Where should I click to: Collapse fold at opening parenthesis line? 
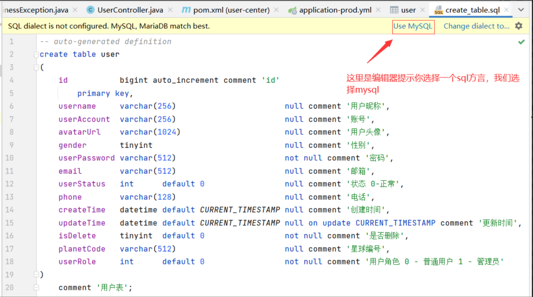pos(36,67)
